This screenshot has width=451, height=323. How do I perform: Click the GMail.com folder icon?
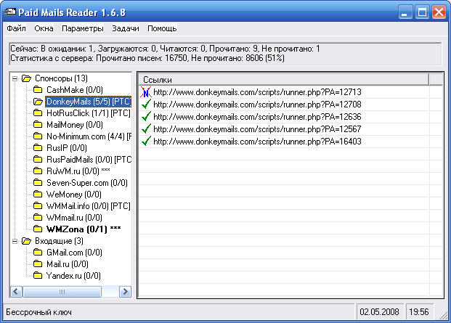click(x=38, y=253)
